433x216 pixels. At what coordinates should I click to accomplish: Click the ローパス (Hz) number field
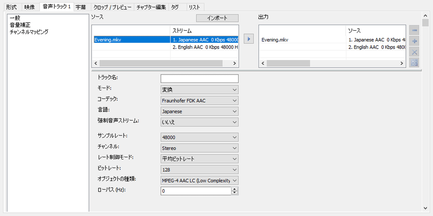click(x=196, y=191)
